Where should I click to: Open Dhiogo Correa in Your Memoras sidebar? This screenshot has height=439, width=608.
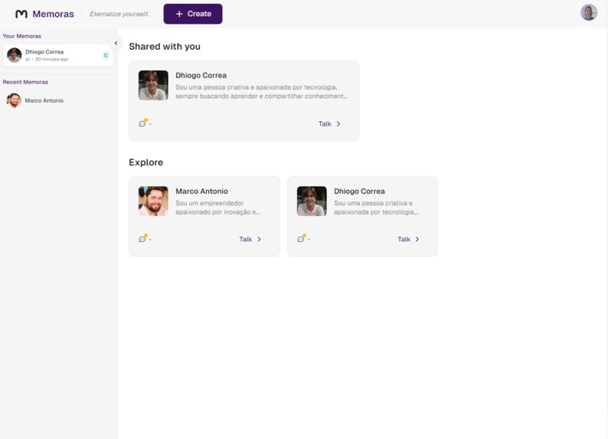tap(58, 55)
